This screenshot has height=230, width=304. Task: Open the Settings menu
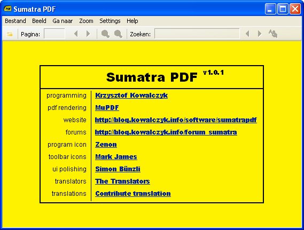110,21
